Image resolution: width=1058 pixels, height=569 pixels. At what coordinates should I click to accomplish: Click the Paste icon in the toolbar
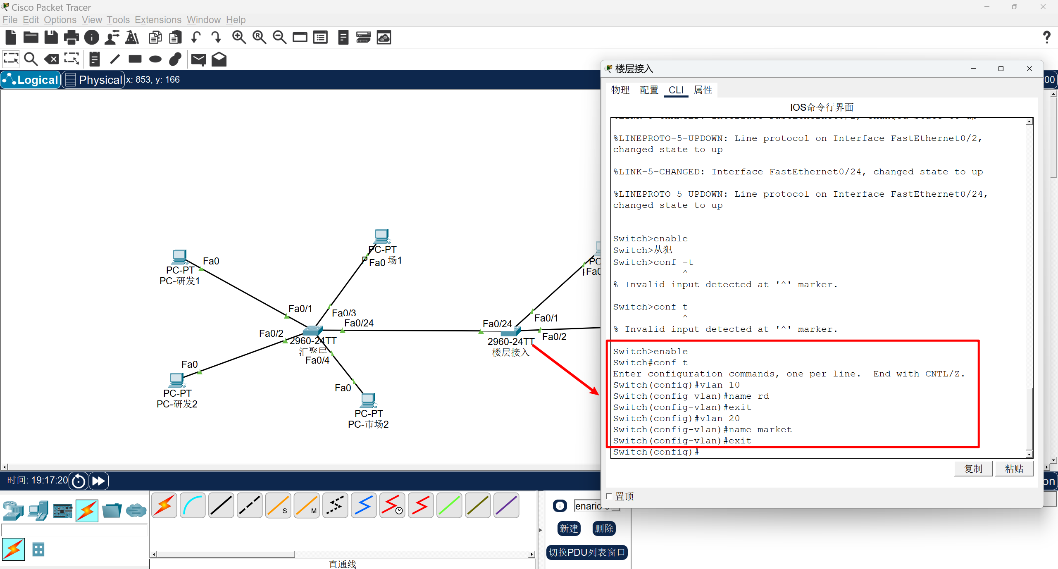pos(176,37)
